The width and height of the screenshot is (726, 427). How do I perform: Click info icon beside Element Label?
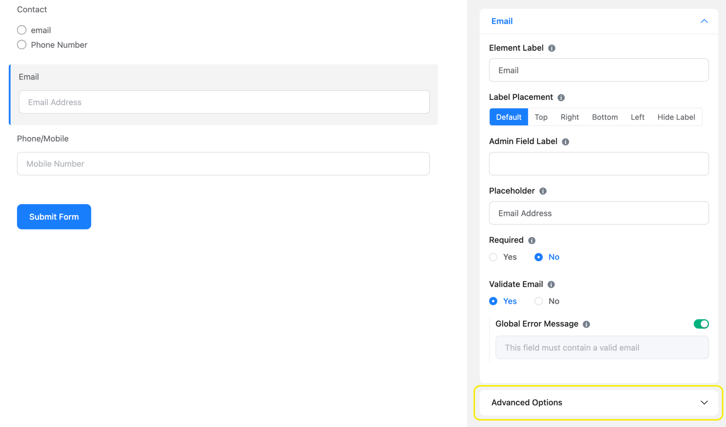tap(552, 48)
